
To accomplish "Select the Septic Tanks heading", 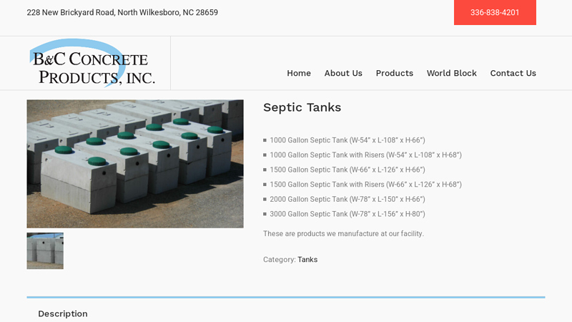I will 302,107.
